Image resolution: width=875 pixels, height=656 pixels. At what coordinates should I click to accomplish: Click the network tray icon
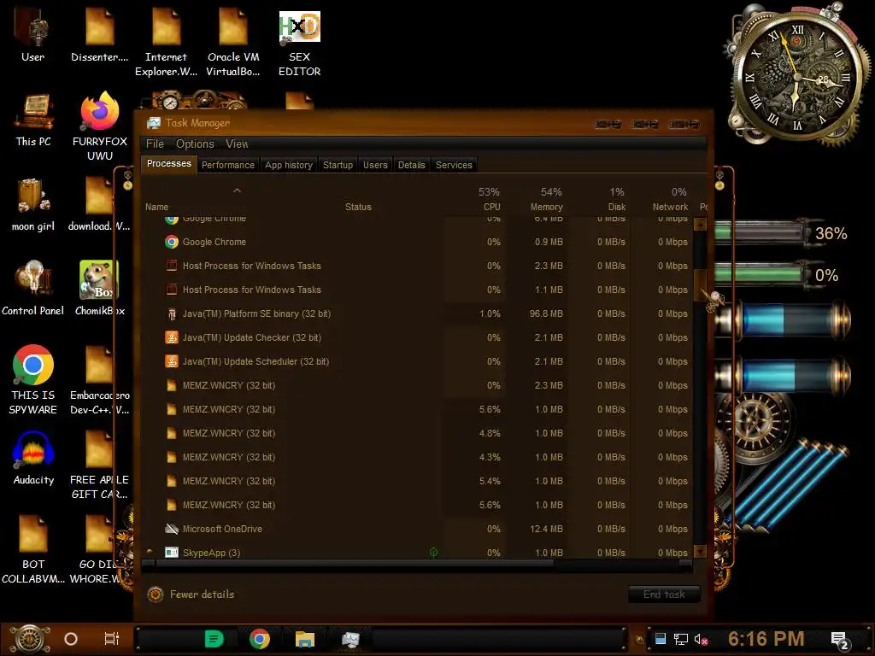pos(681,639)
